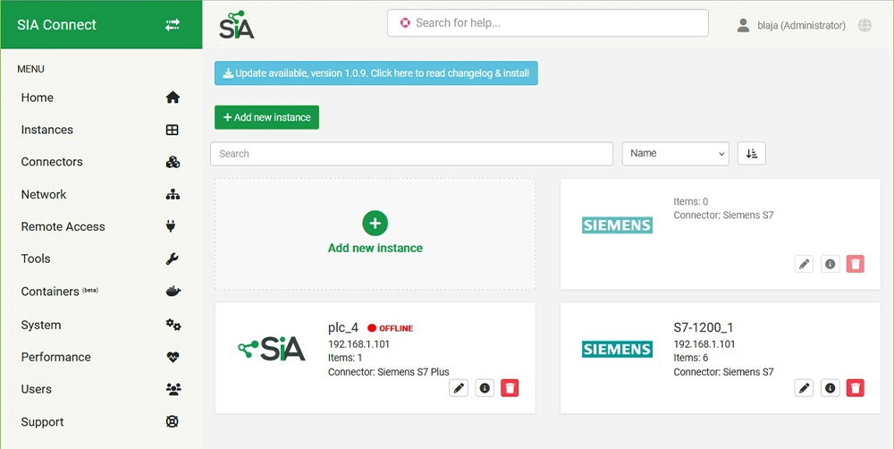
Task: Click the Network sitemap icon
Action: coord(173,195)
